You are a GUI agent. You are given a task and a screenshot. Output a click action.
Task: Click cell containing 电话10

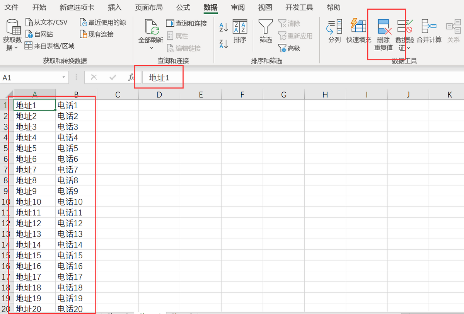coord(76,201)
